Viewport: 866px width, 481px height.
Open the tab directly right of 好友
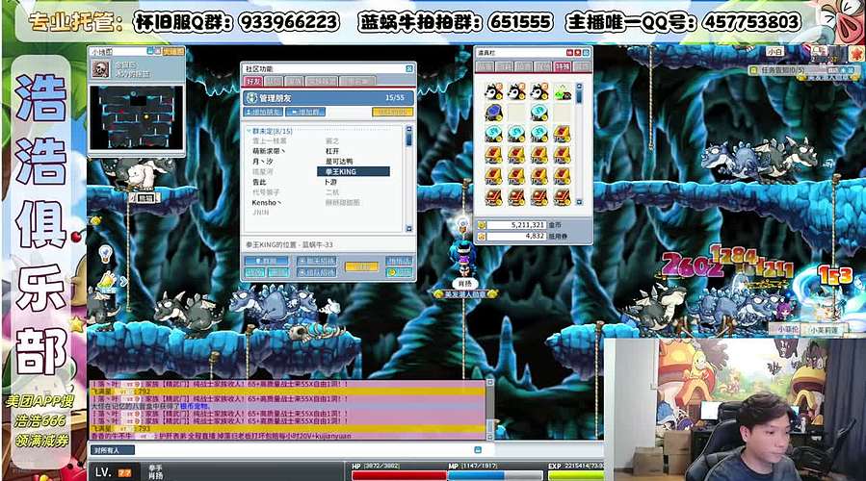pos(274,81)
